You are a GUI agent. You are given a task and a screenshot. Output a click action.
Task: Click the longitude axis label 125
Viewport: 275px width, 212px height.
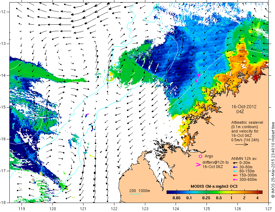pos(207,209)
